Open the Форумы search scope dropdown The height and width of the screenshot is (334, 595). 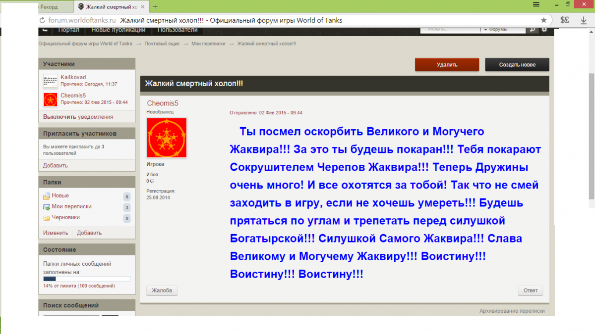[503, 30]
